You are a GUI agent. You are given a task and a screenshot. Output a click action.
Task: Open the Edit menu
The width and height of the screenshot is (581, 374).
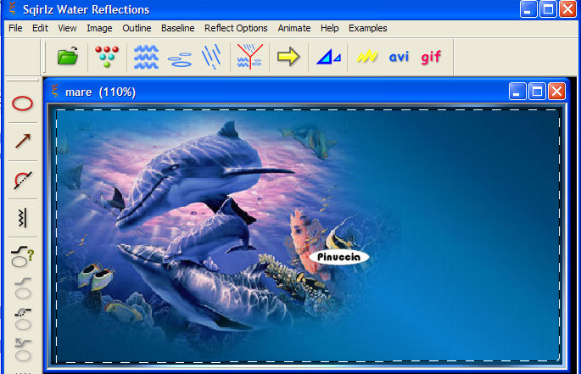click(x=40, y=28)
